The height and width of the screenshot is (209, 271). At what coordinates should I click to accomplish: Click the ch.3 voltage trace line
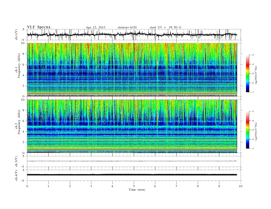132,161
